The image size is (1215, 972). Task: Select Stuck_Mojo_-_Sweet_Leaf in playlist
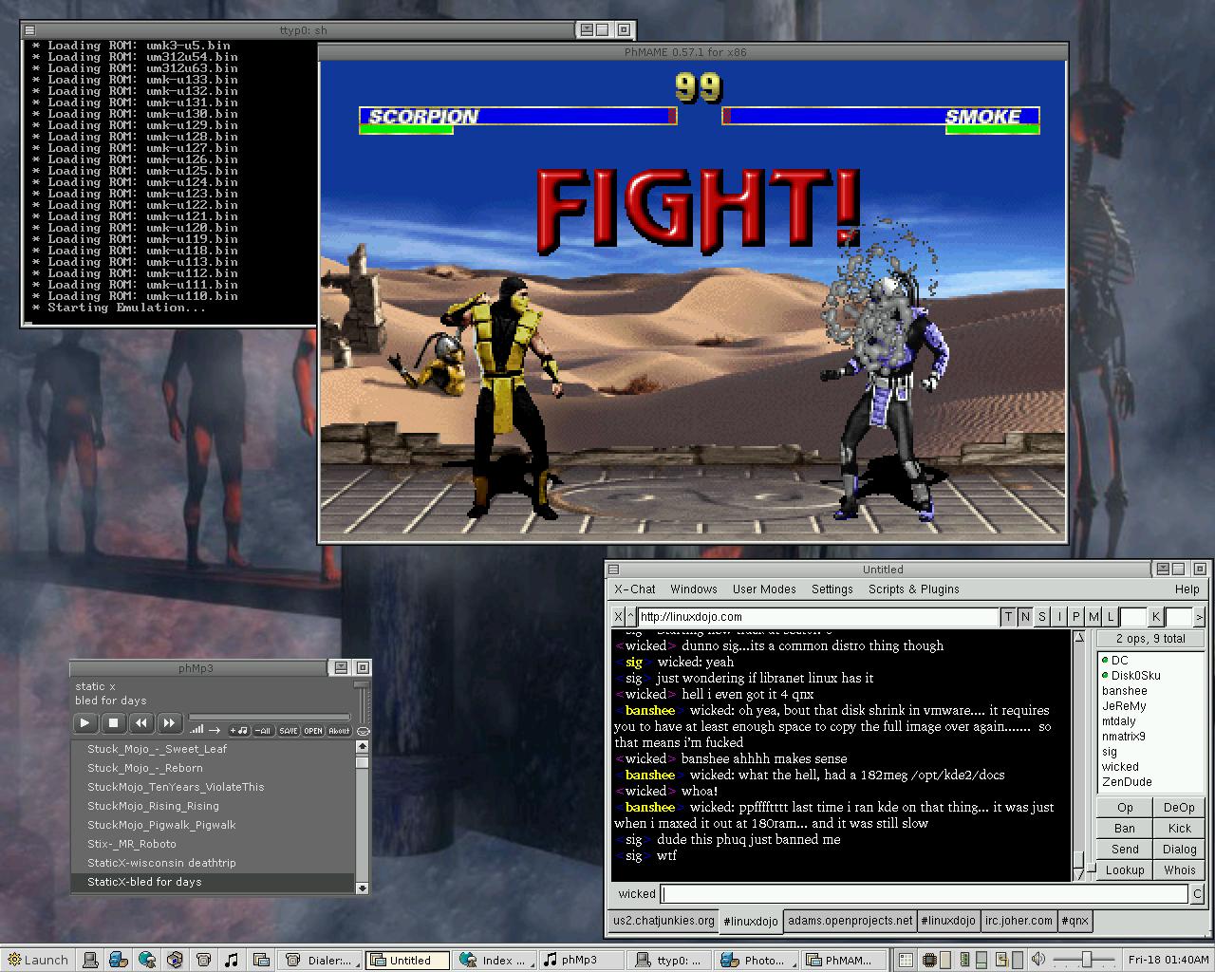click(213, 749)
